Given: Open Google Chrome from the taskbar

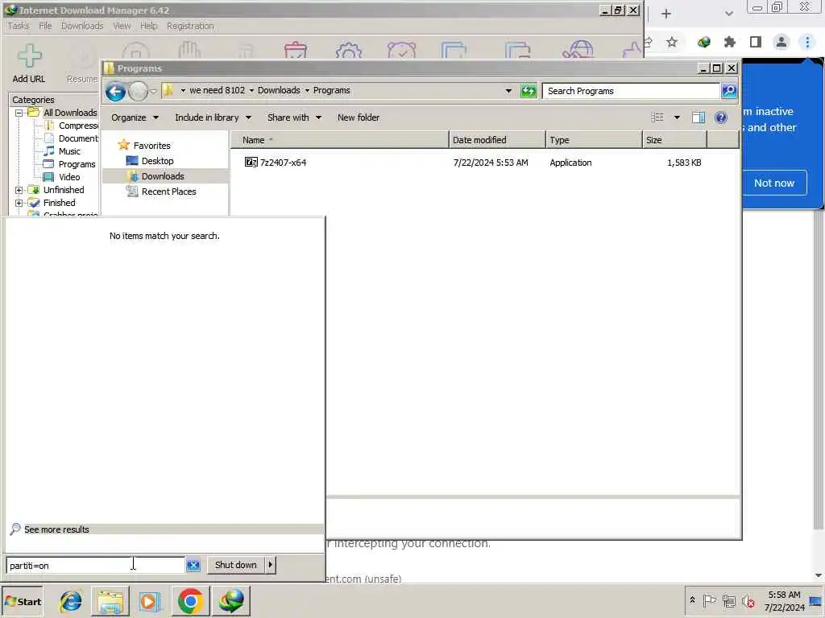Looking at the screenshot, I should pos(190,601).
